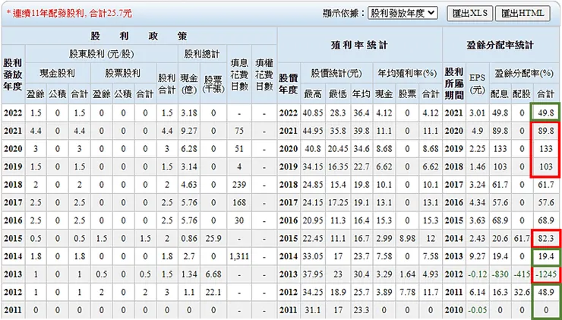Click the 填息花費日數 column header

point(239,74)
